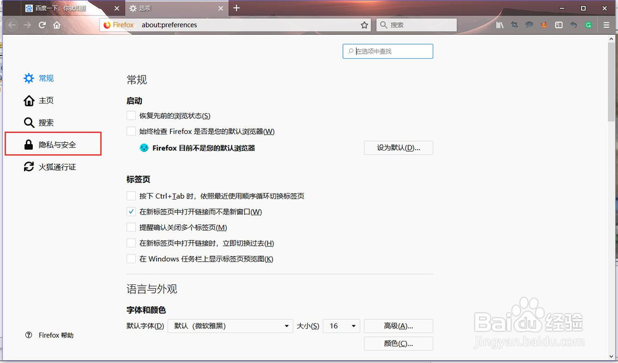Select the screenshot tool icon in toolbar
The height and width of the screenshot is (363, 618).
coord(514,25)
